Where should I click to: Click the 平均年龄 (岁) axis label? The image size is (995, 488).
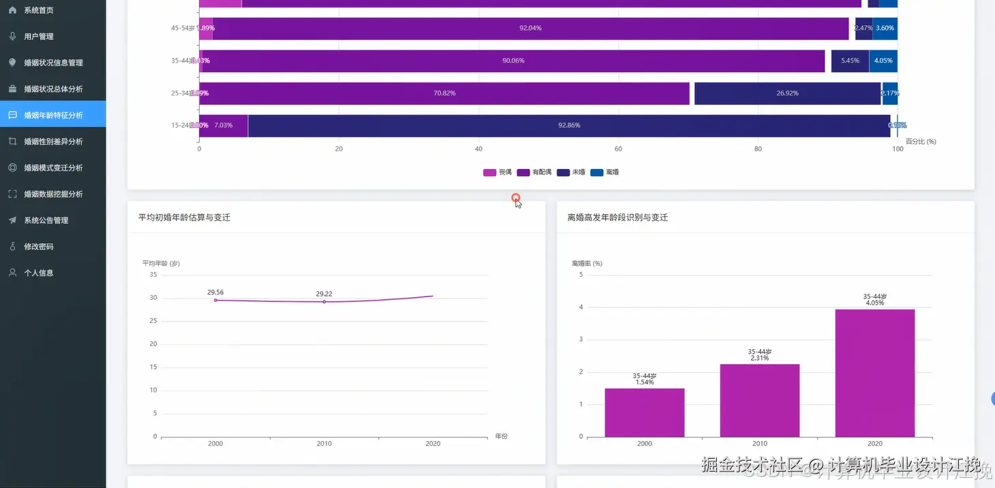tap(161, 263)
